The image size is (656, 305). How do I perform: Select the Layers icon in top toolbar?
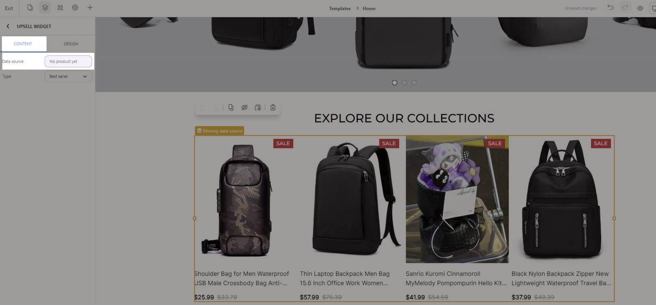(x=45, y=8)
